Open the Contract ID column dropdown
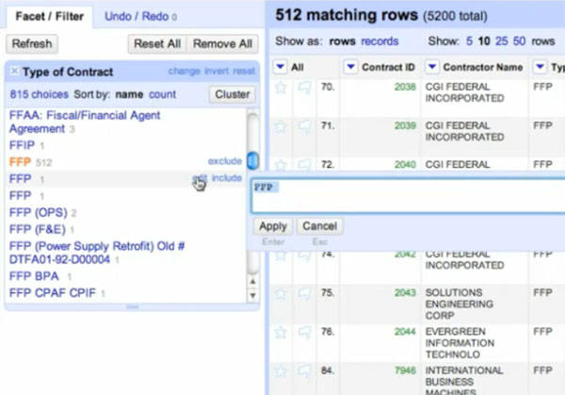Image resolution: width=565 pixels, height=395 pixels. [350, 67]
